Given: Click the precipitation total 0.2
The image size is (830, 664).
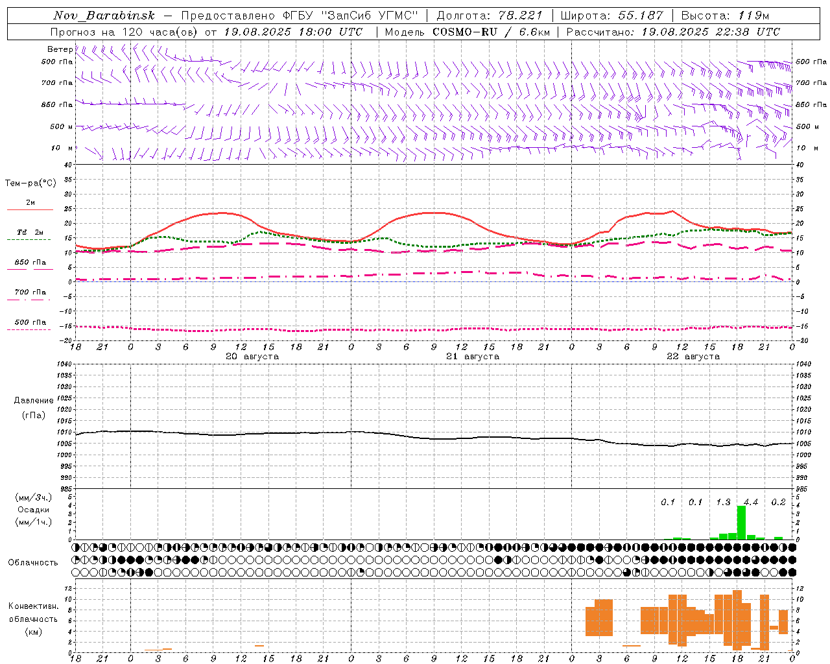Looking at the screenshot, I should (x=778, y=502).
